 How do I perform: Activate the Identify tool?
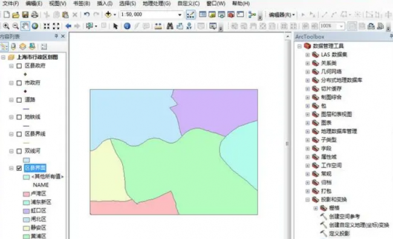pos(127,26)
